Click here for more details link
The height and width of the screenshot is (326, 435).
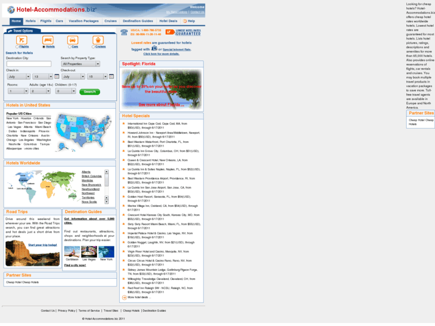pyautogui.click(x=161, y=54)
